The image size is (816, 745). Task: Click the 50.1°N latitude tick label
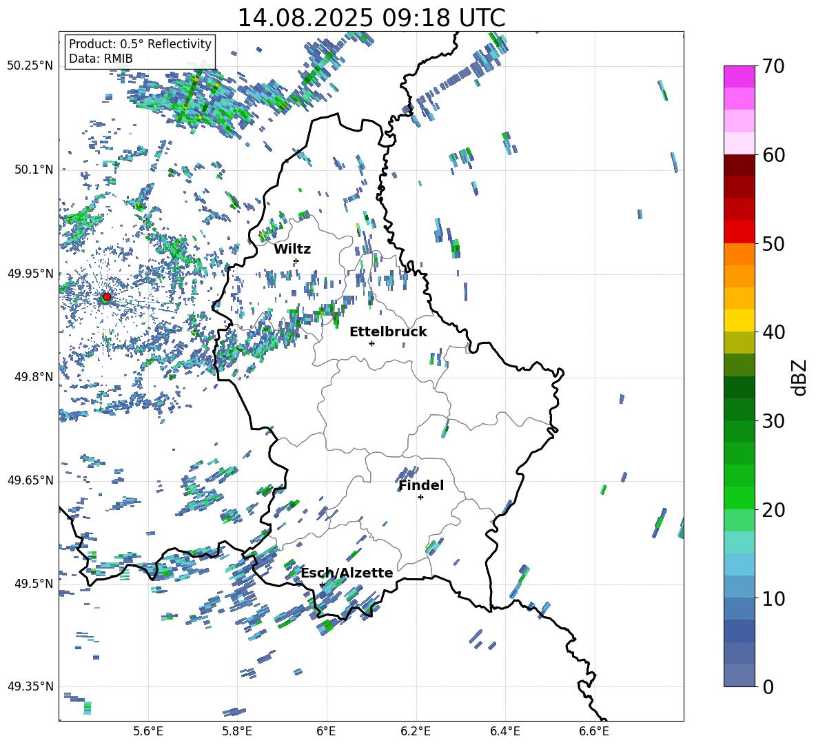tap(33, 170)
